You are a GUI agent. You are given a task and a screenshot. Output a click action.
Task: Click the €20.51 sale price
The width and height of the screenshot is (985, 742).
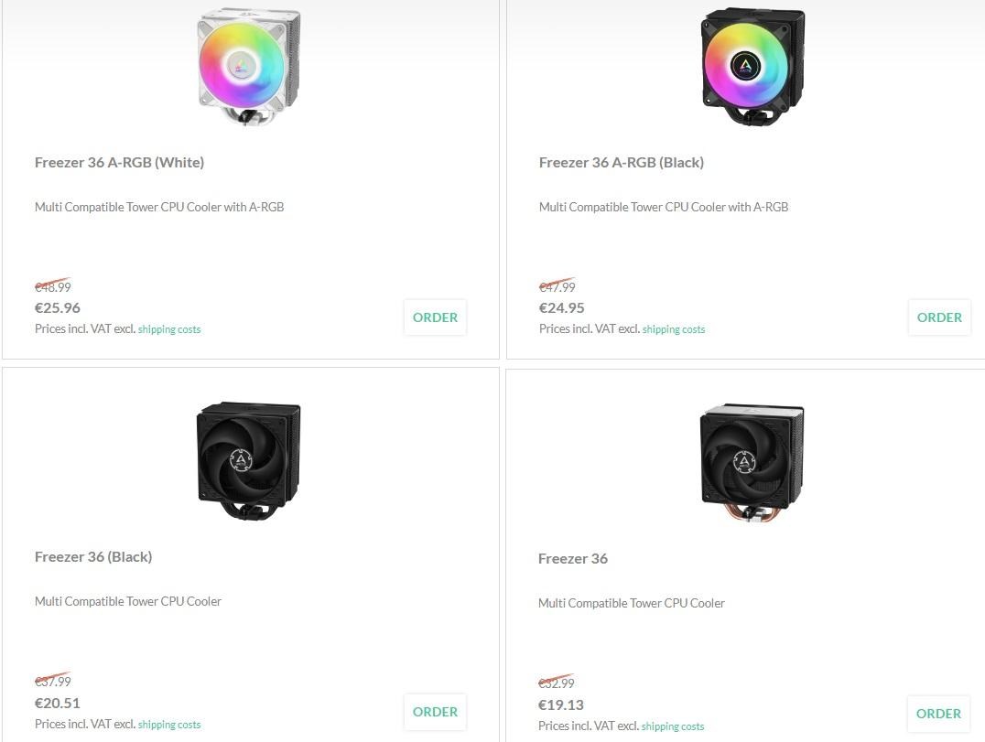click(58, 704)
